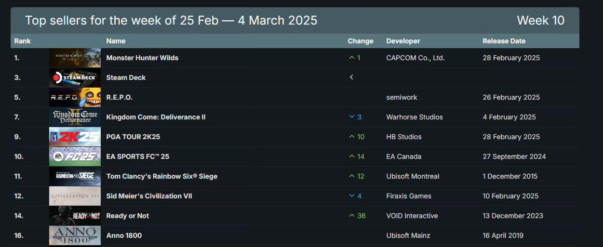Click the Monster Hunter Wilds up-1 change

point(354,58)
